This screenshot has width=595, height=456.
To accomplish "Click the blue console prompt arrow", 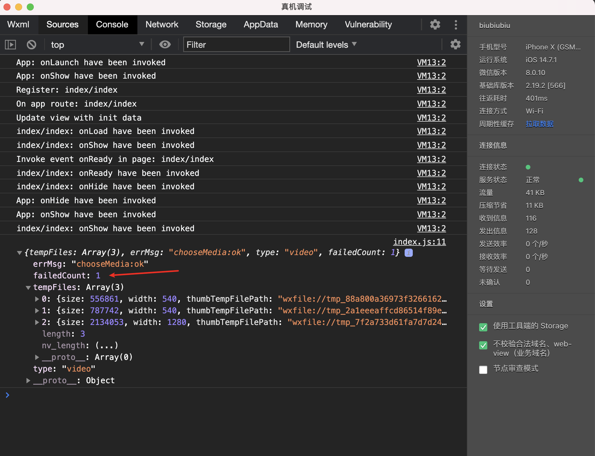I will tap(8, 395).
